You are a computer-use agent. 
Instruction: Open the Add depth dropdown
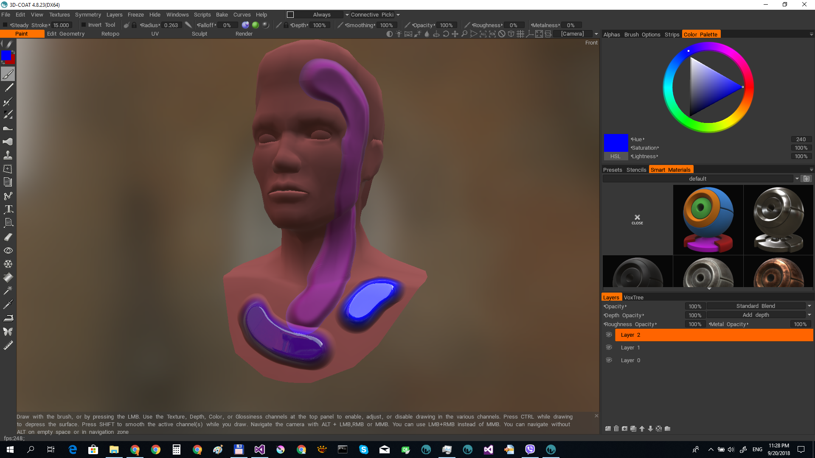[x=759, y=315]
